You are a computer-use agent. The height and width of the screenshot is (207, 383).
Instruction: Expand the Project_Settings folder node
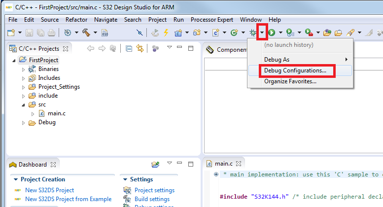pyautogui.click(x=24, y=87)
